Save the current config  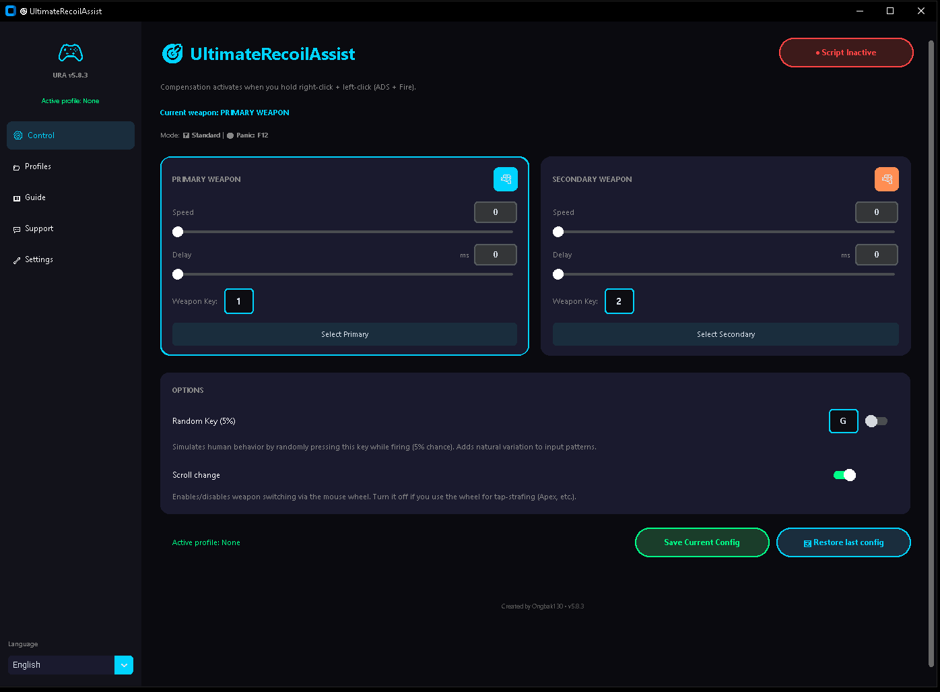[702, 542]
